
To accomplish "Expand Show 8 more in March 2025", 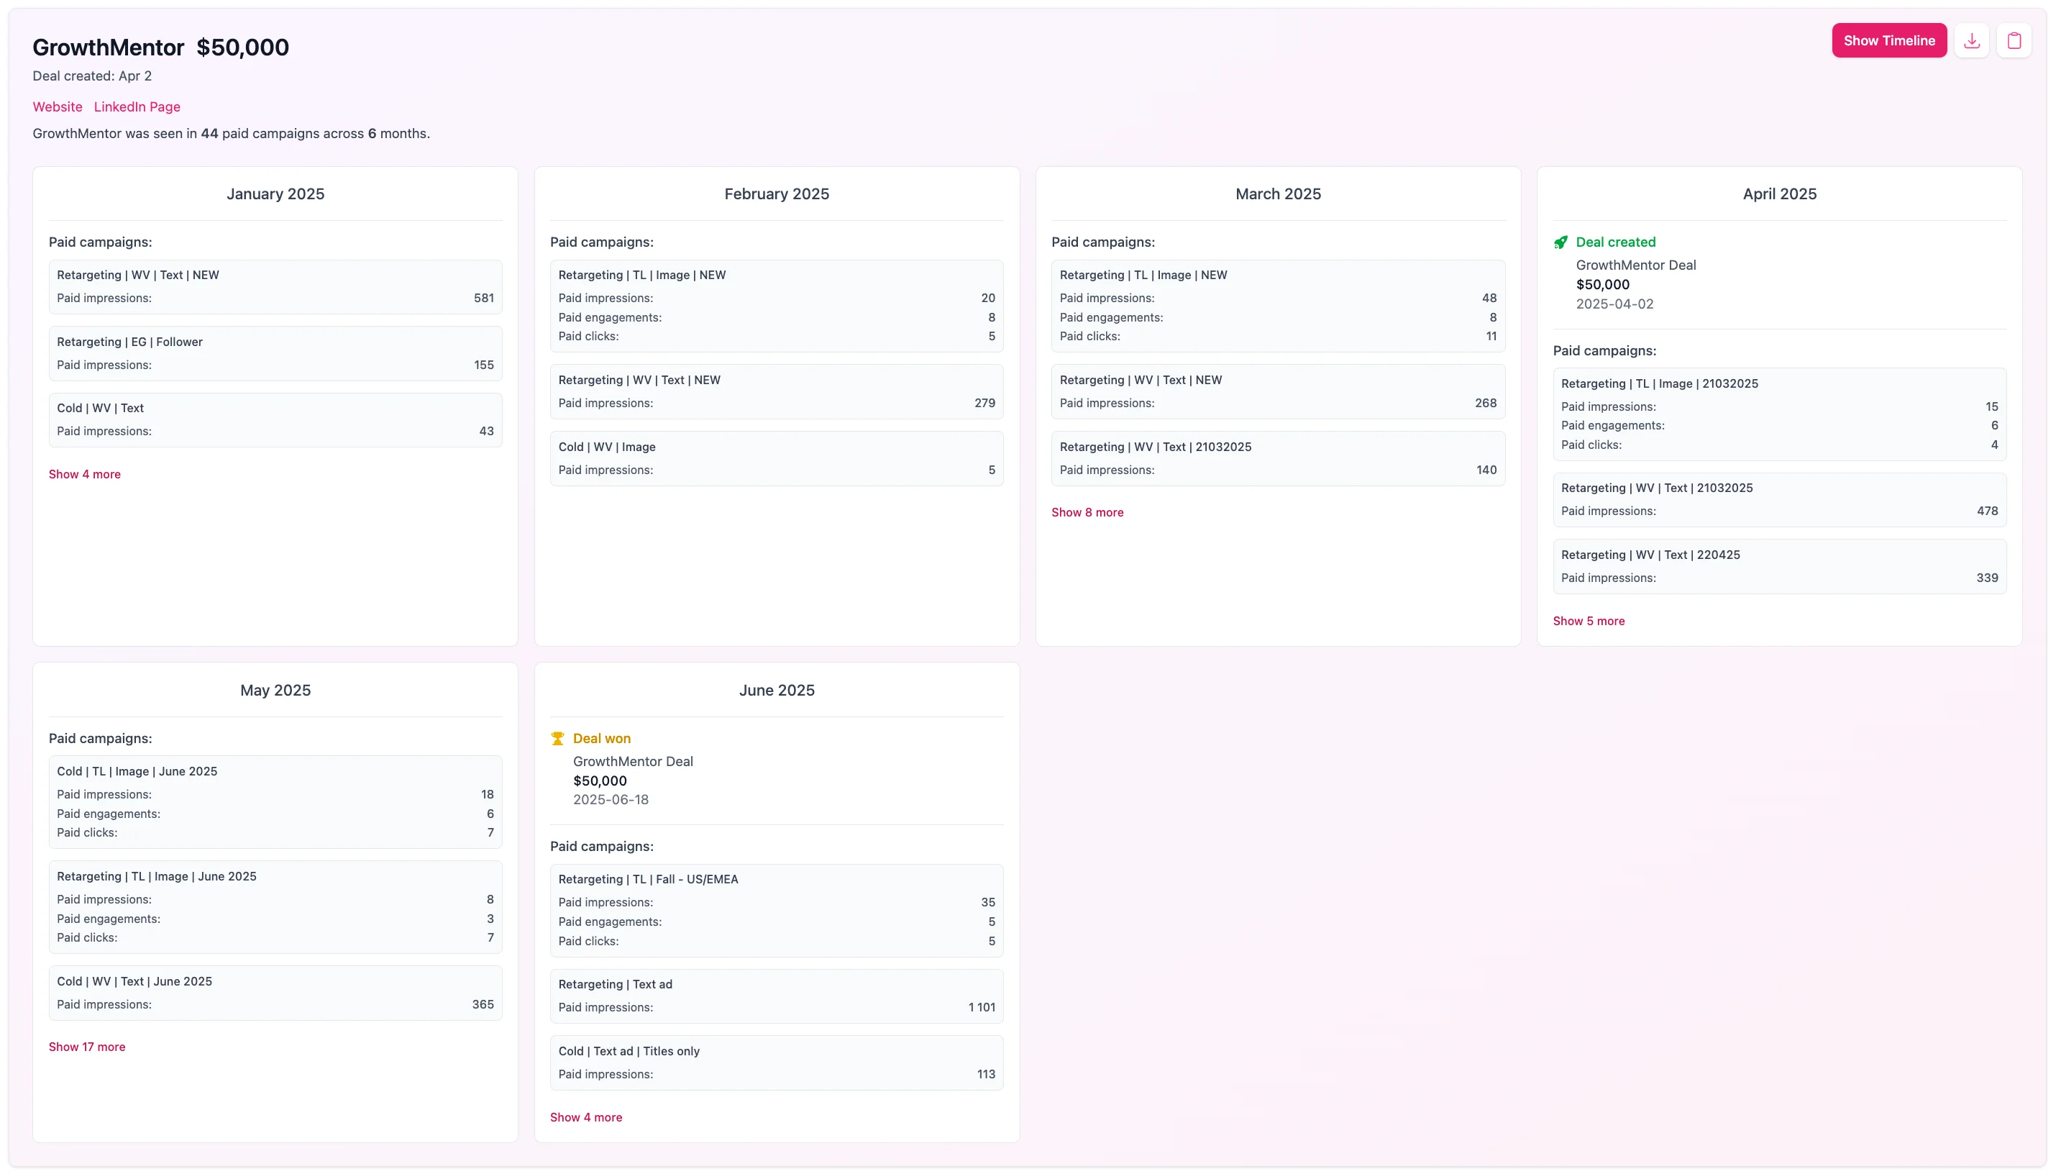I will tap(1087, 512).
